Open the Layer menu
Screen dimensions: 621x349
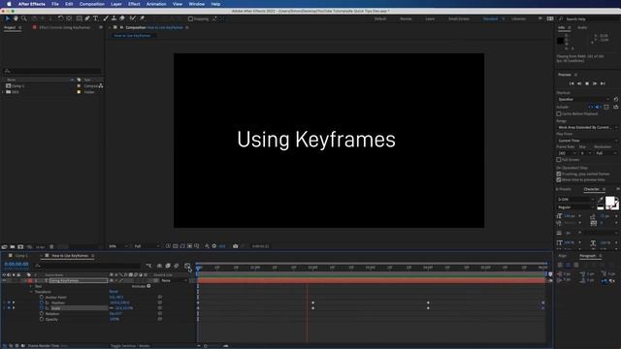click(x=116, y=4)
